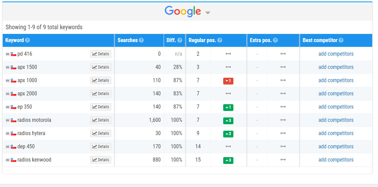Viewport: 378px width, 187px height.
Task: Click red down 1 badge for apx 1000
Action: point(228,81)
